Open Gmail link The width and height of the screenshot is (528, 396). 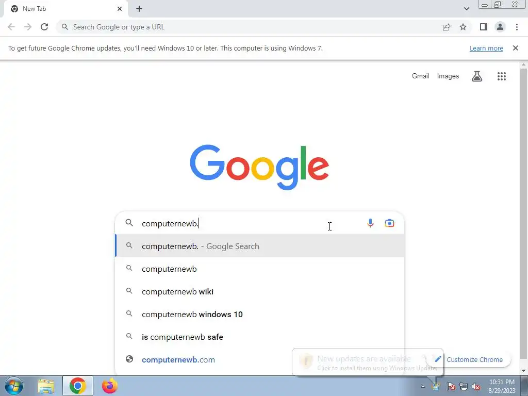tap(421, 76)
